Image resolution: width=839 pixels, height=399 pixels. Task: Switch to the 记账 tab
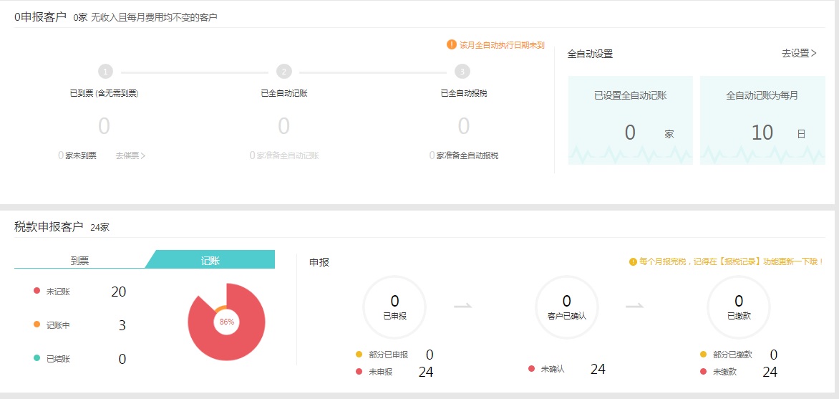pos(210,260)
